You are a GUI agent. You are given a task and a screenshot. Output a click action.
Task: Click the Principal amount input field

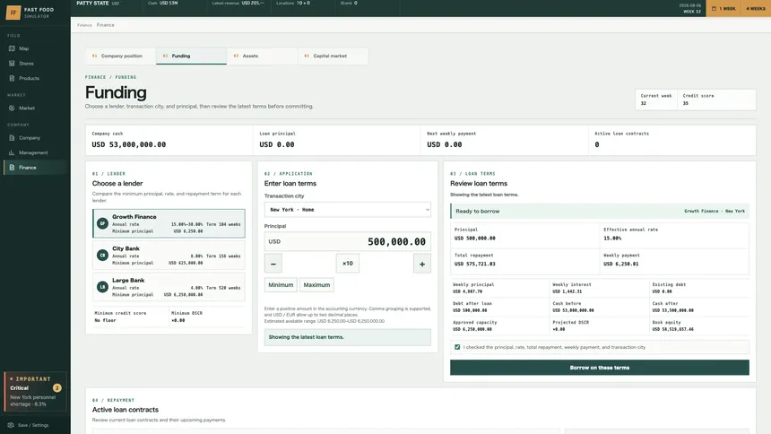[347, 241]
